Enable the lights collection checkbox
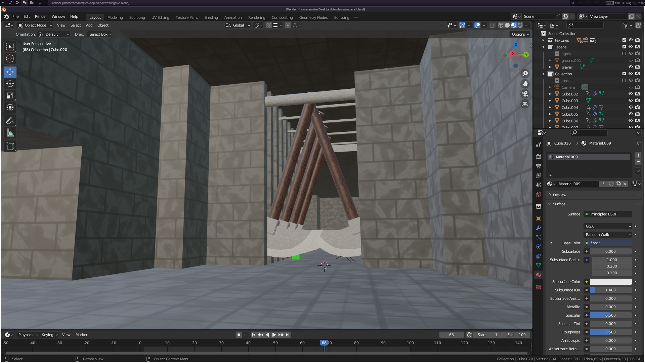645x363 pixels. [x=624, y=54]
